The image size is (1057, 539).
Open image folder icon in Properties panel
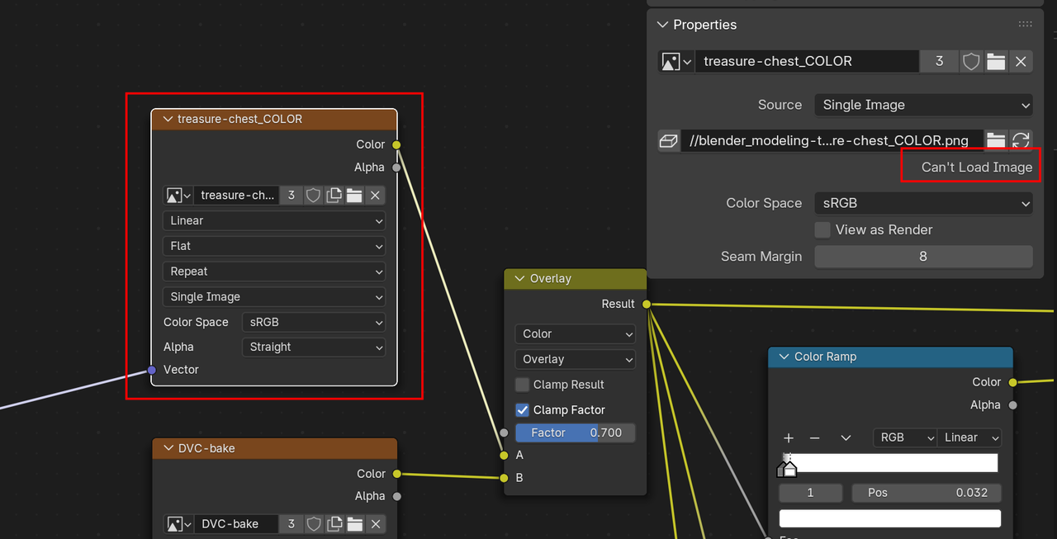click(996, 61)
